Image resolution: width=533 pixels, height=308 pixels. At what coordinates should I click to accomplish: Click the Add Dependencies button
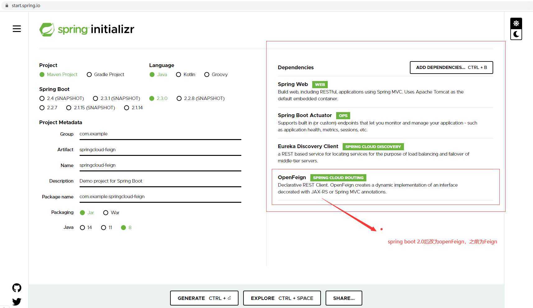click(452, 67)
